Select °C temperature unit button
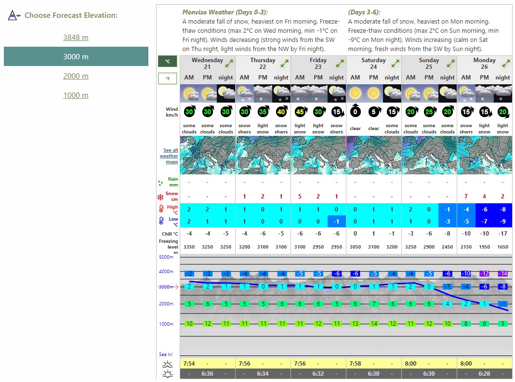Viewport: 515px width, 382px height. pos(168,61)
